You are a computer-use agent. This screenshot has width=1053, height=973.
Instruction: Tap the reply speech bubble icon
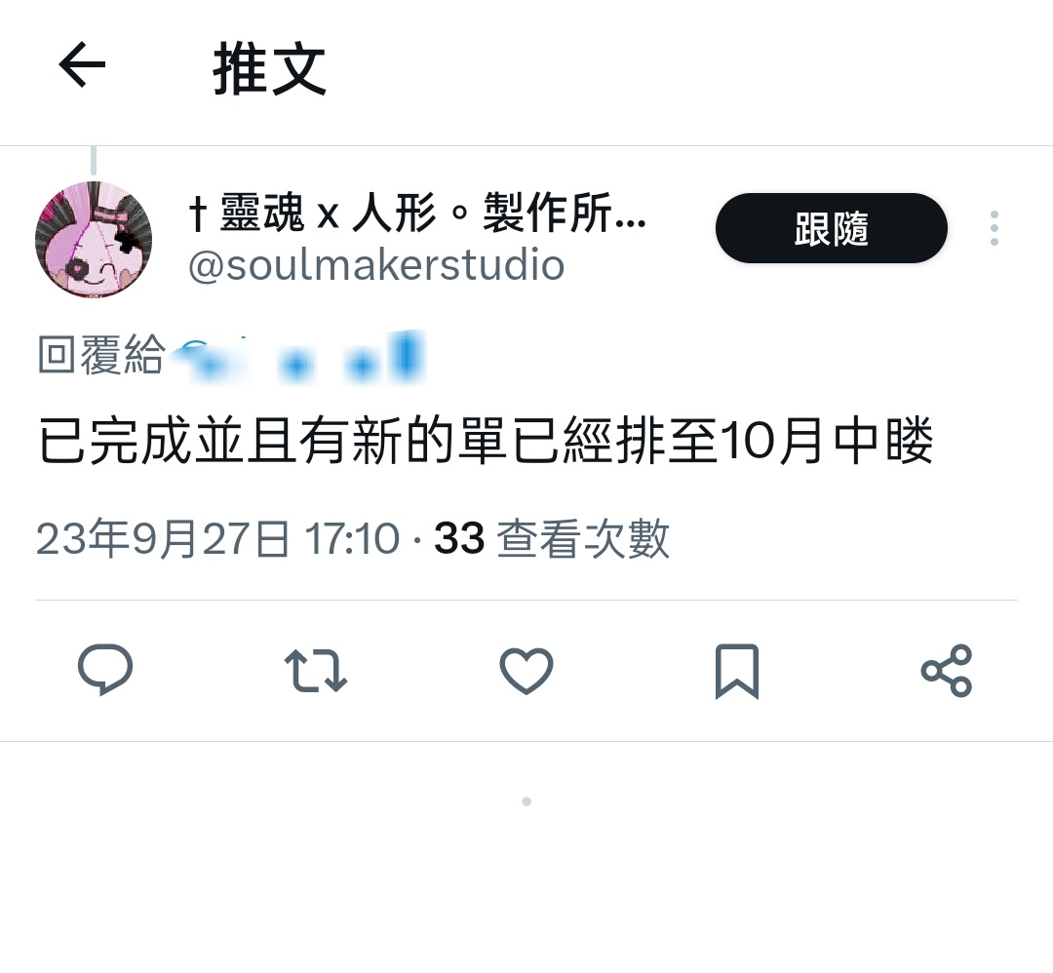pos(105,670)
